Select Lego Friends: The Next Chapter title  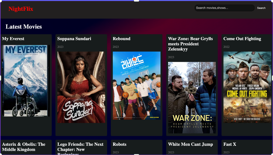pos(80,147)
